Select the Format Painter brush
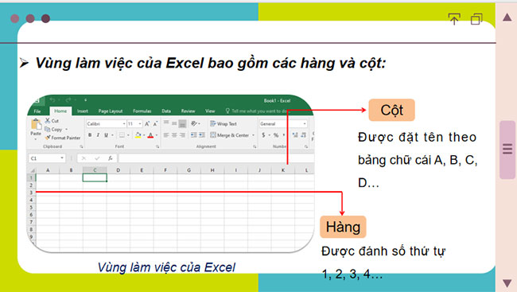The height and width of the screenshot is (292, 517). click(x=48, y=138)
